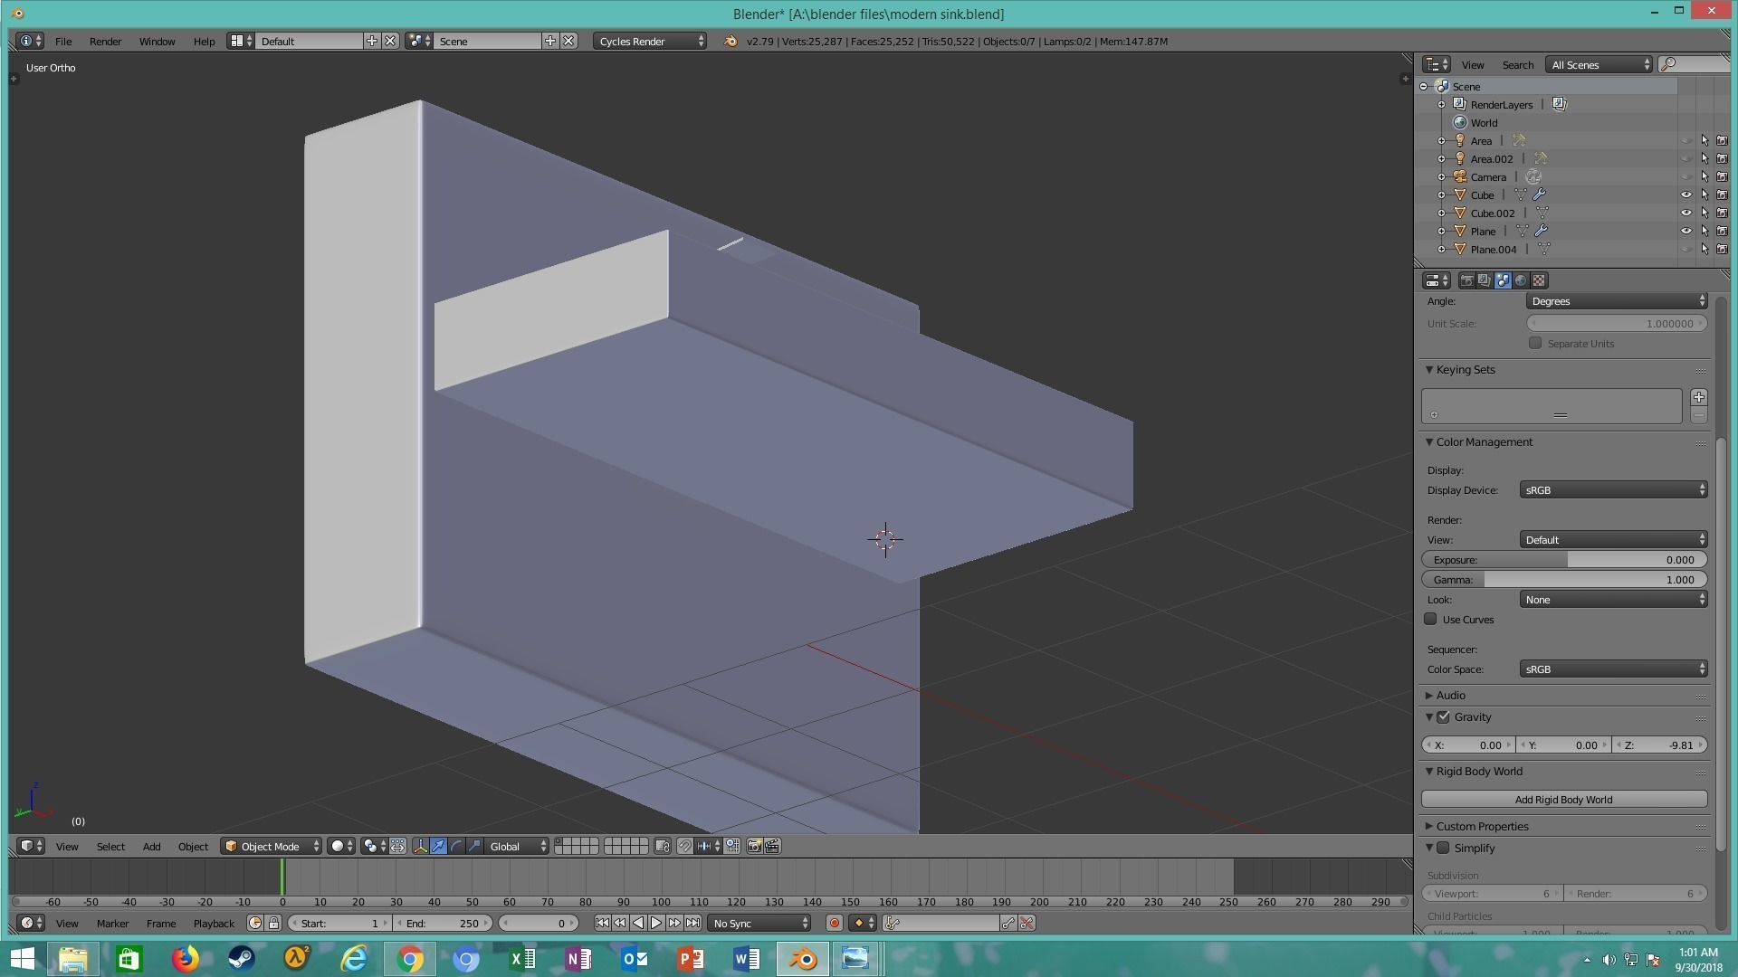The height and width of the screenshot is (977, 1738).
Task: Open the timeline Marker menu
Action: click(112, 923)
